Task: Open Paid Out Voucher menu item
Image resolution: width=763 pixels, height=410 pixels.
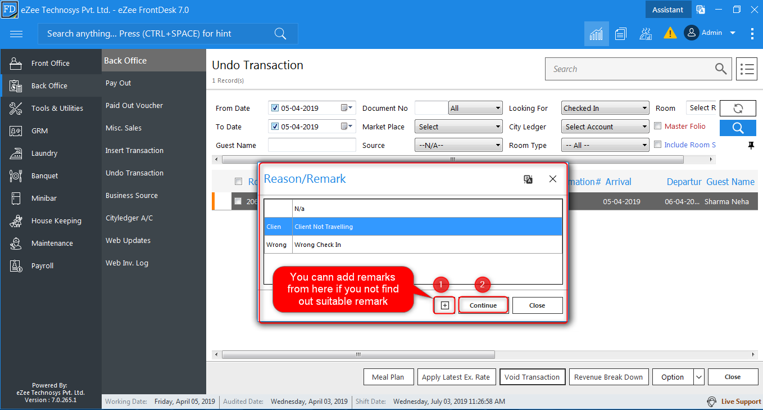Action: coord(134,105)
